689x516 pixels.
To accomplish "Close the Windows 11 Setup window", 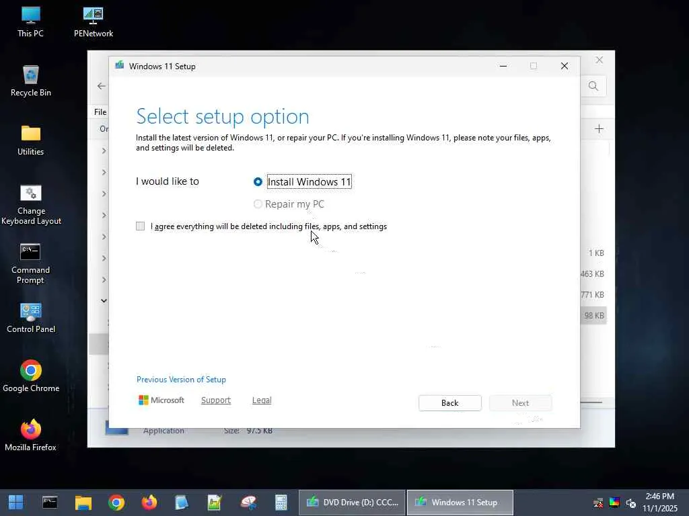I will pos(565,67).
